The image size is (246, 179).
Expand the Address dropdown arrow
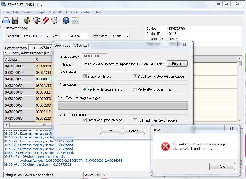[x=48, y=36]
